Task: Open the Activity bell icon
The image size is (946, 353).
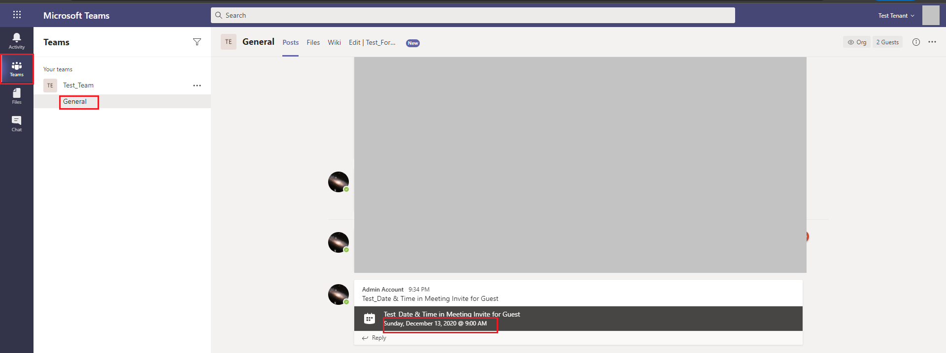Action: 17,41
